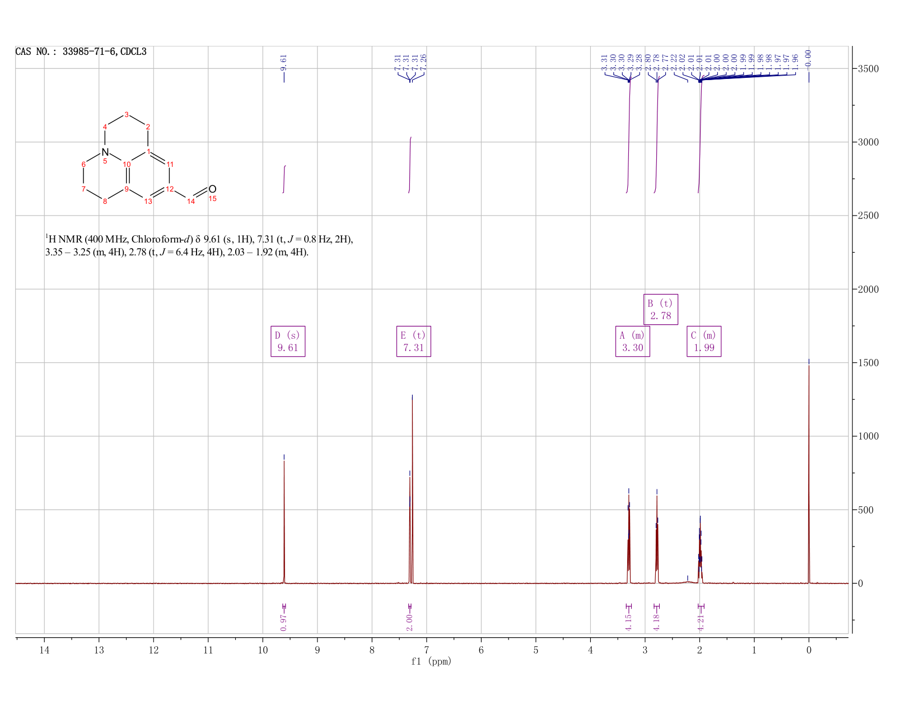This screenshot has height=714, width=924.
Task: Click the 10 ppm tick label on x-axis
Action: (263, 650)
